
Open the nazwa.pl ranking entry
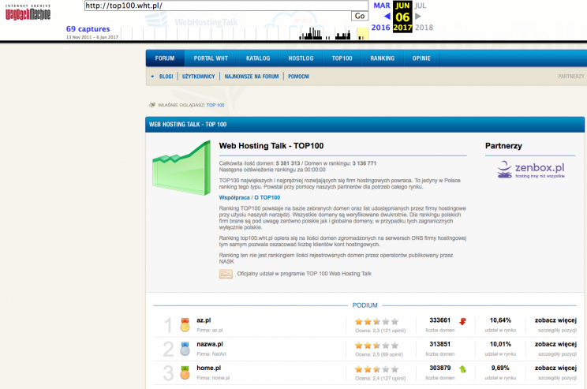pyautogui.click(x=210, y=344)
